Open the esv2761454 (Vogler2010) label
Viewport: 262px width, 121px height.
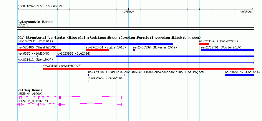pyautogui.click(x=106, y=48)
